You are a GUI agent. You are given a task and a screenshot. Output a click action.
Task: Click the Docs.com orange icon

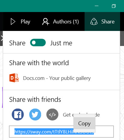[x=14, y=78]
